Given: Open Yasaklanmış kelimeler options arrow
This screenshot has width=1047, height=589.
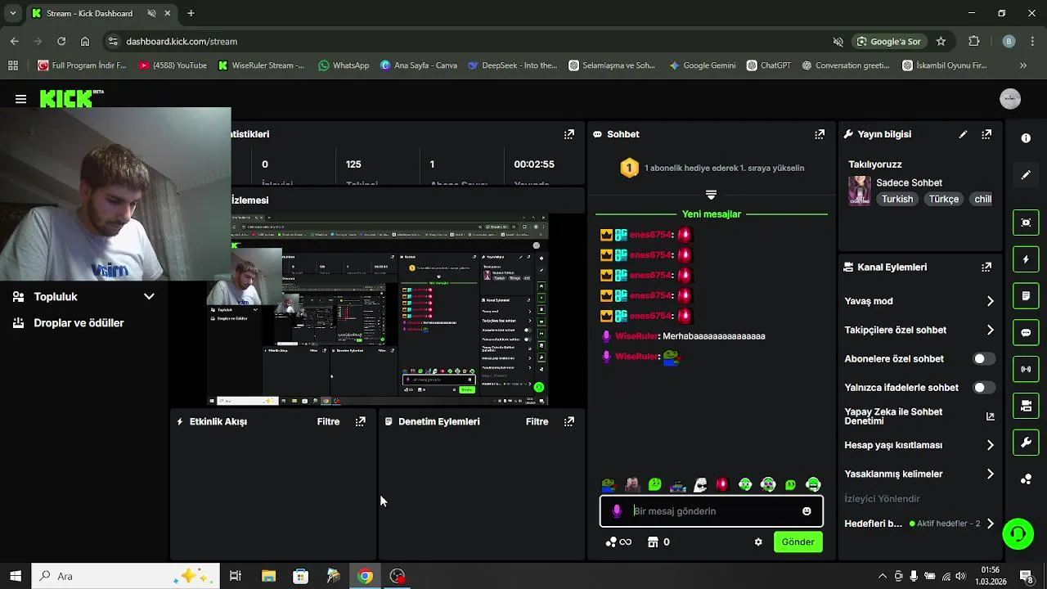Looking at the screenshot, I should 990,474.
